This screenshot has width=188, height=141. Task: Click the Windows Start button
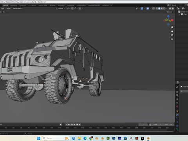click(38, 138)
